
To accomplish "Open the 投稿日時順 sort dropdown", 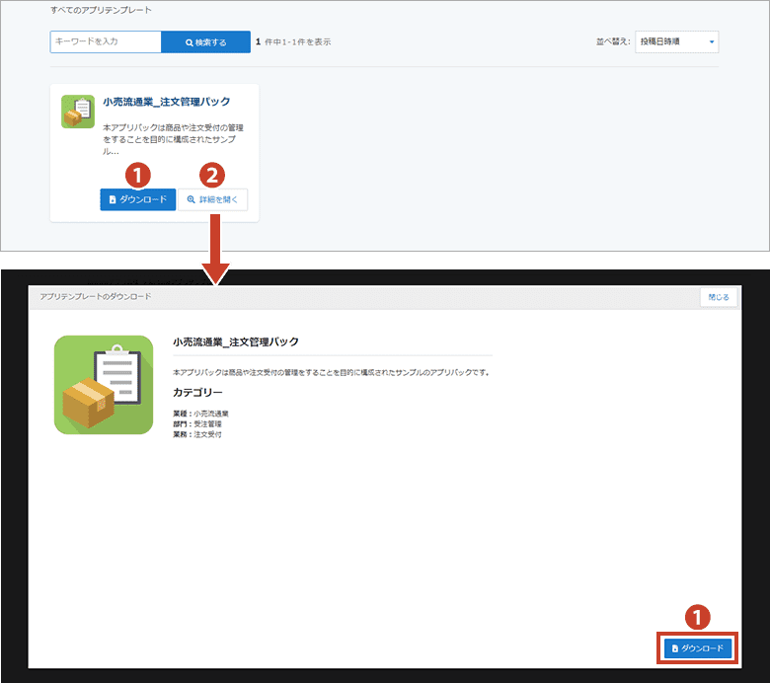I will [x=676, y=41].
